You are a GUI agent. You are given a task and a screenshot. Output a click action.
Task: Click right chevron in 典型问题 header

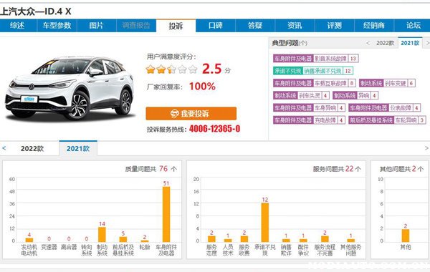427,43
